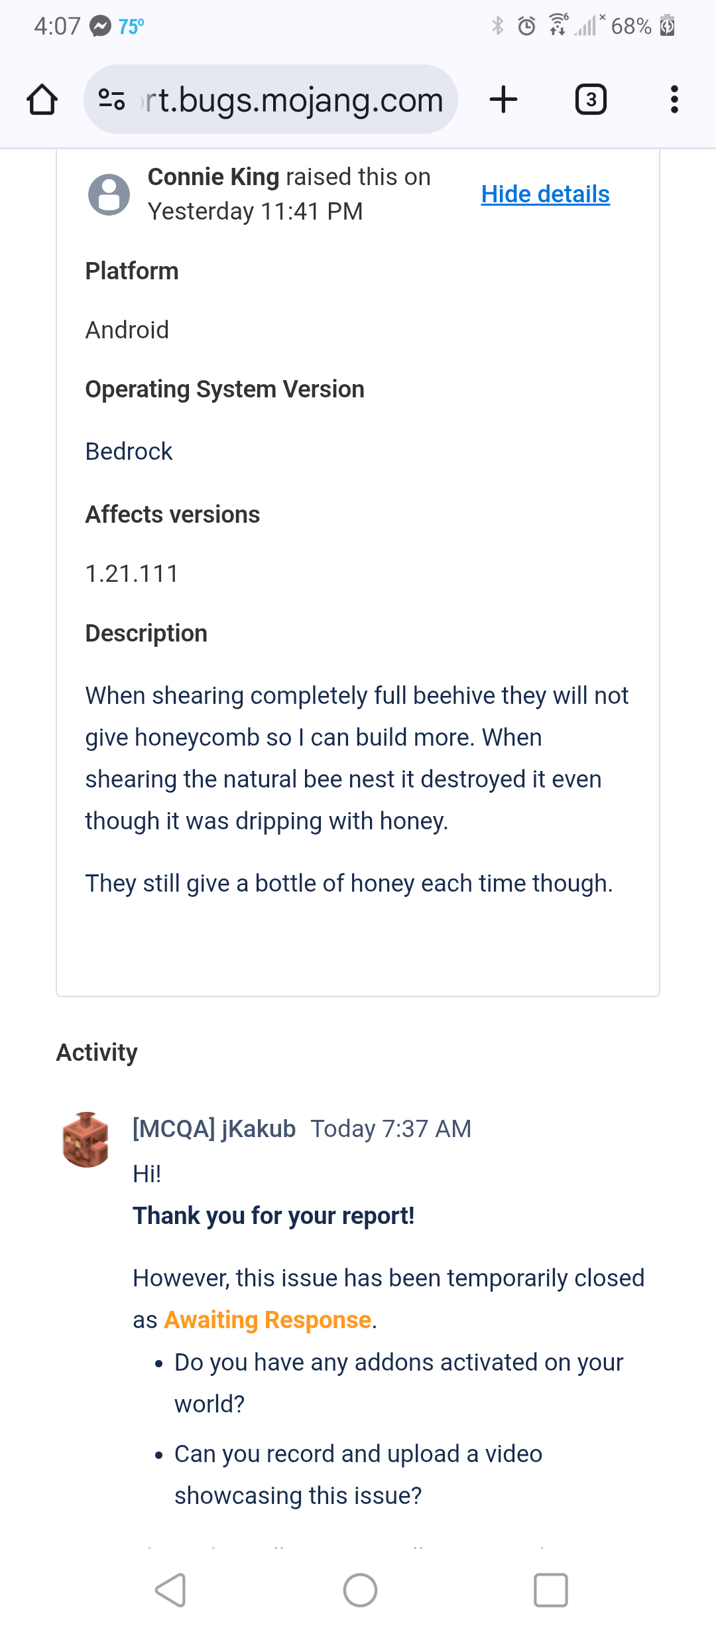Open the browser three-dot menu
Viewport: 716px width, 1632px height.
tap(674, 100)
